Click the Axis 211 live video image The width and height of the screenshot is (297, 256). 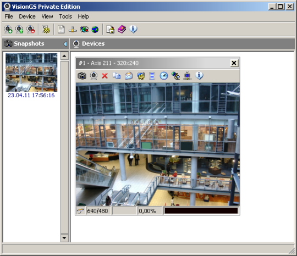[158, 144]
